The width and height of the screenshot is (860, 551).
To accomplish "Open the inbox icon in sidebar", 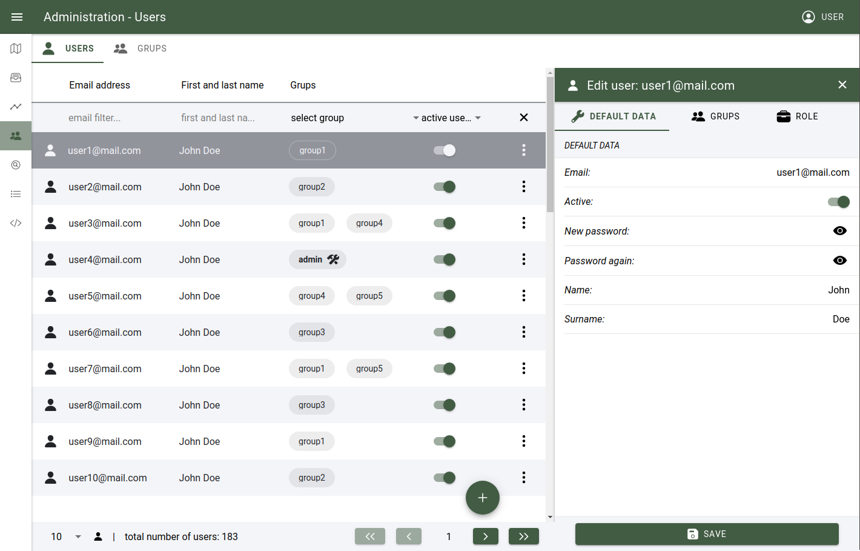I will [16, 78].
